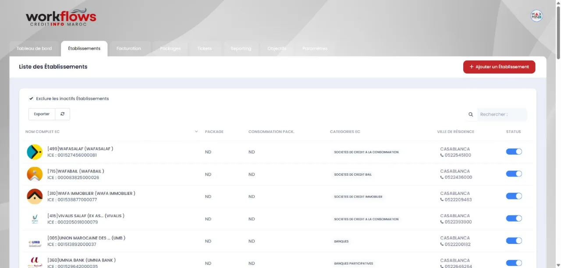
Task: Click the Wafasalaf company logo
Action: tap(35, 152)
